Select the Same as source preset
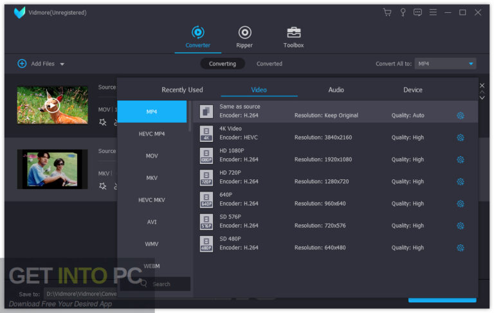 click(335, 111)
